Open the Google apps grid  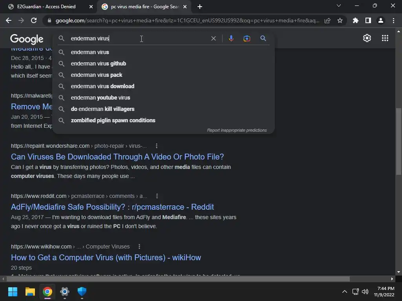[x=385, y=38]
